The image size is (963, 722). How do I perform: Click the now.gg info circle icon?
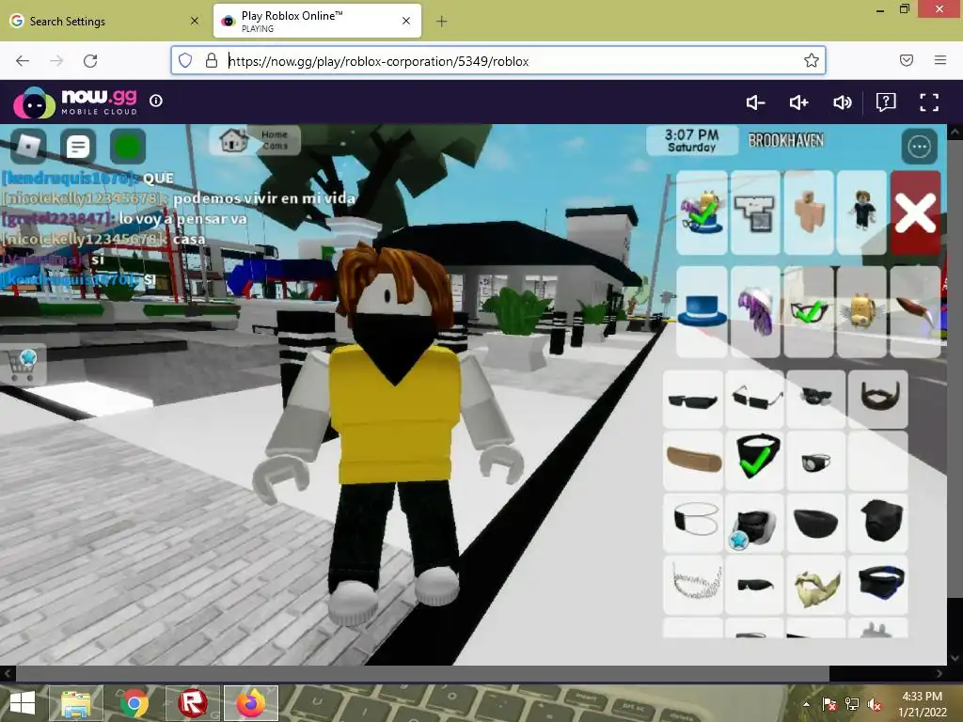click(156, 101)
